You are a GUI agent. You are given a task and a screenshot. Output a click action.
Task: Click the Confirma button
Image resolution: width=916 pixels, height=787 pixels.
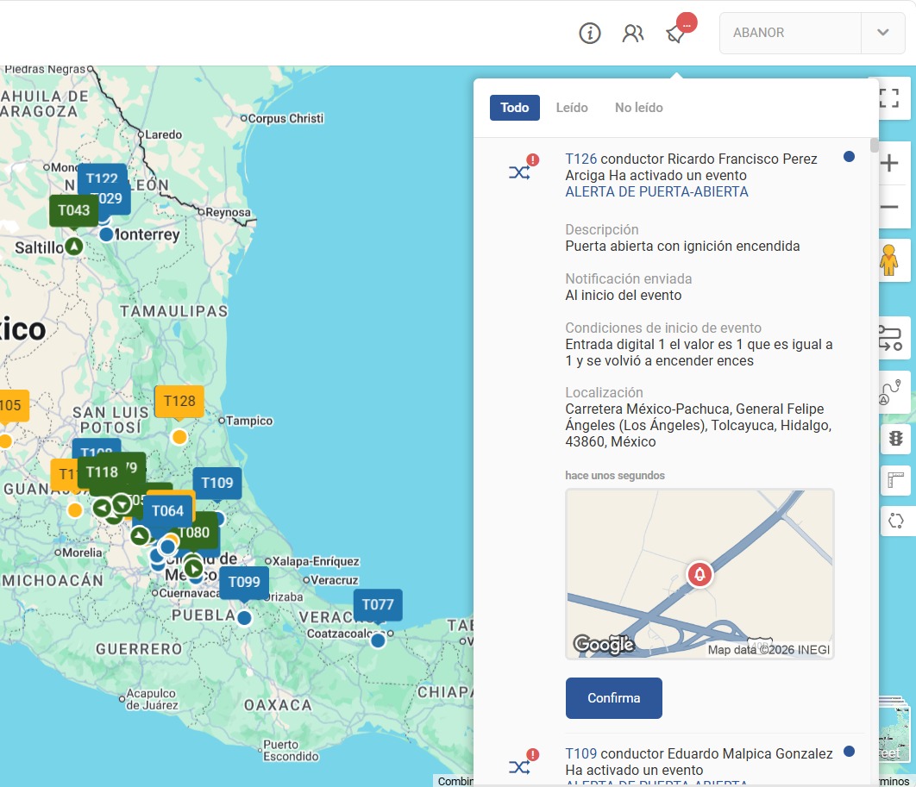(x=613, y=697)
